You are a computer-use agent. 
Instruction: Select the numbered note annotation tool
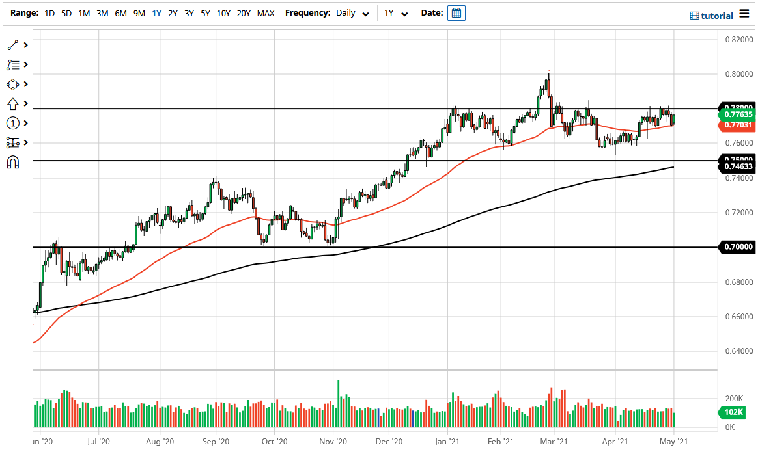coord(13,123)
